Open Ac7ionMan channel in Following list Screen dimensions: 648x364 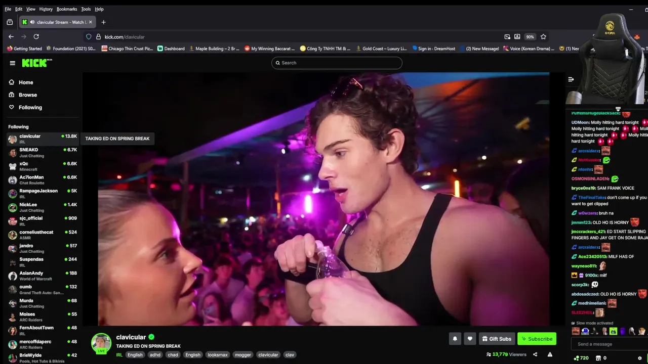coord(43,179)
